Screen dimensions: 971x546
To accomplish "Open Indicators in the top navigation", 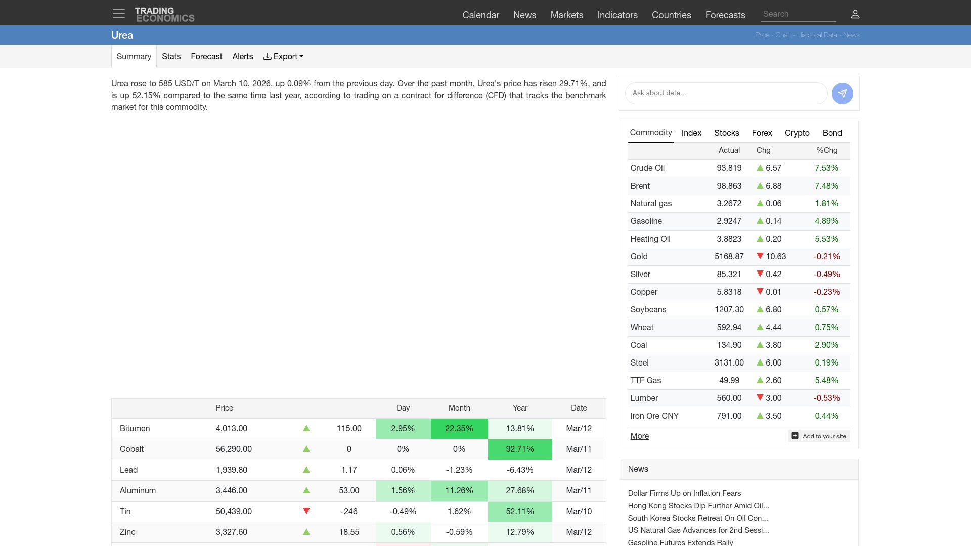I will point(617,15).
